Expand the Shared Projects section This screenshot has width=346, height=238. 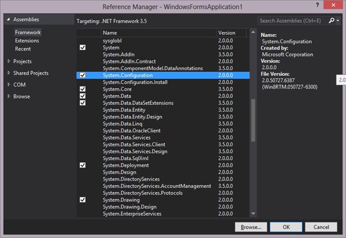coord(9,73)
